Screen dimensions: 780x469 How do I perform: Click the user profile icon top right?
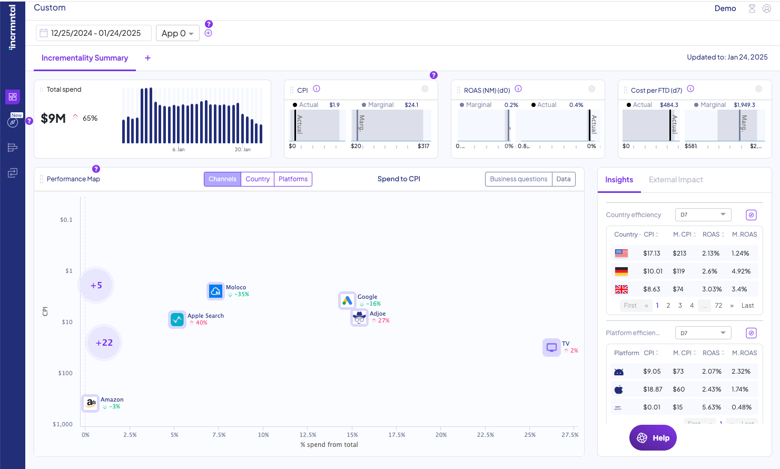tap(767, 8)
